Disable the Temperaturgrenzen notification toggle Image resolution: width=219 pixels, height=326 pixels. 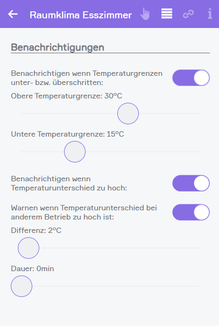pyautogui.click(x=191, y=78)
